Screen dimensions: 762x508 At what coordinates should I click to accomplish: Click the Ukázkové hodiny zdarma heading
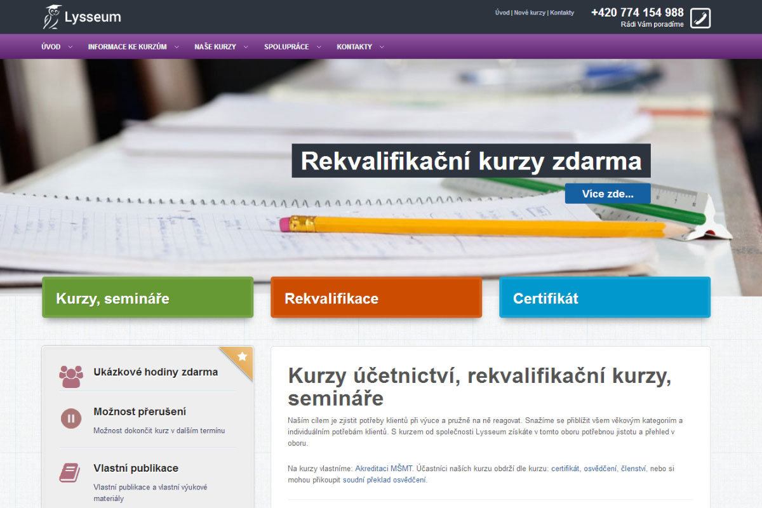[x=156, y=372]
